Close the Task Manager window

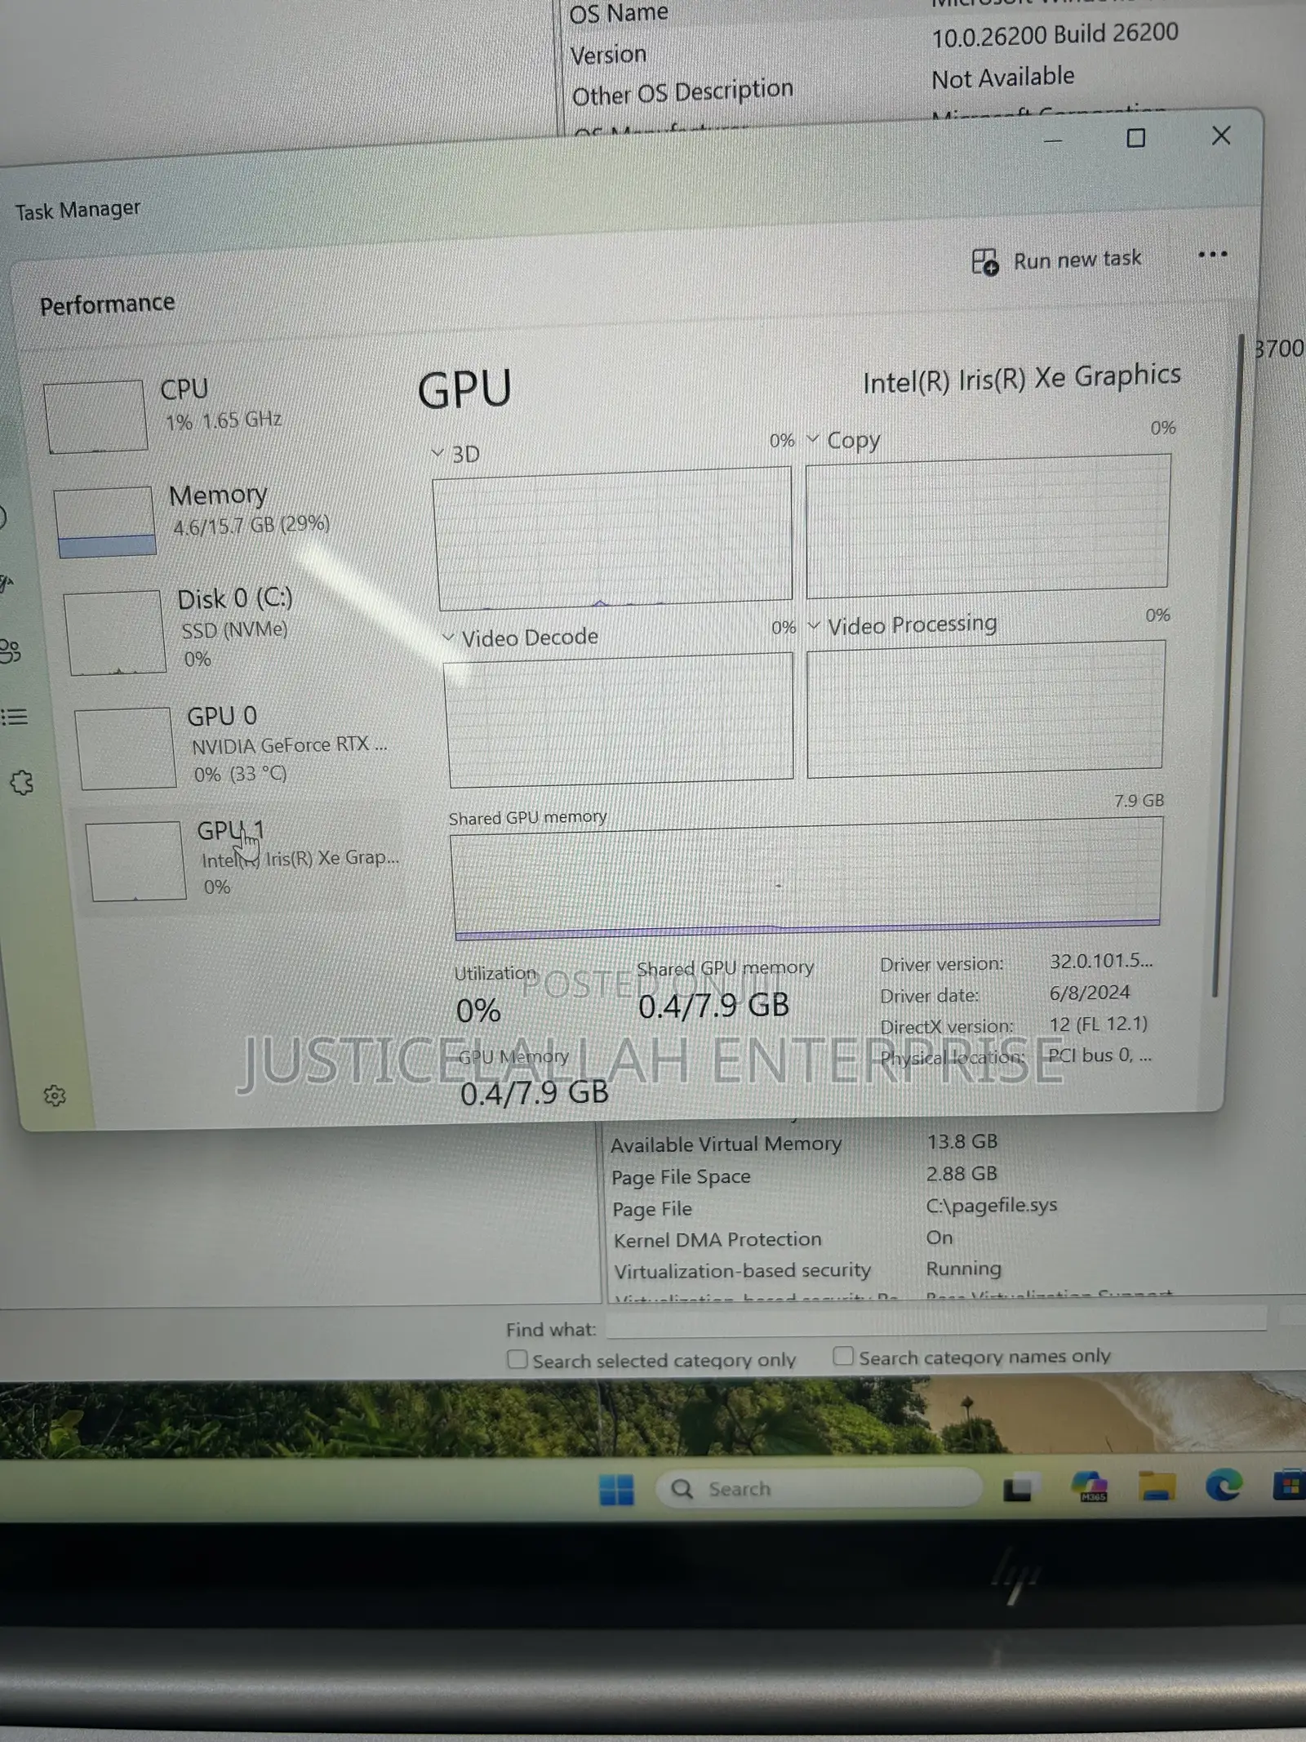pos(1221,136)
